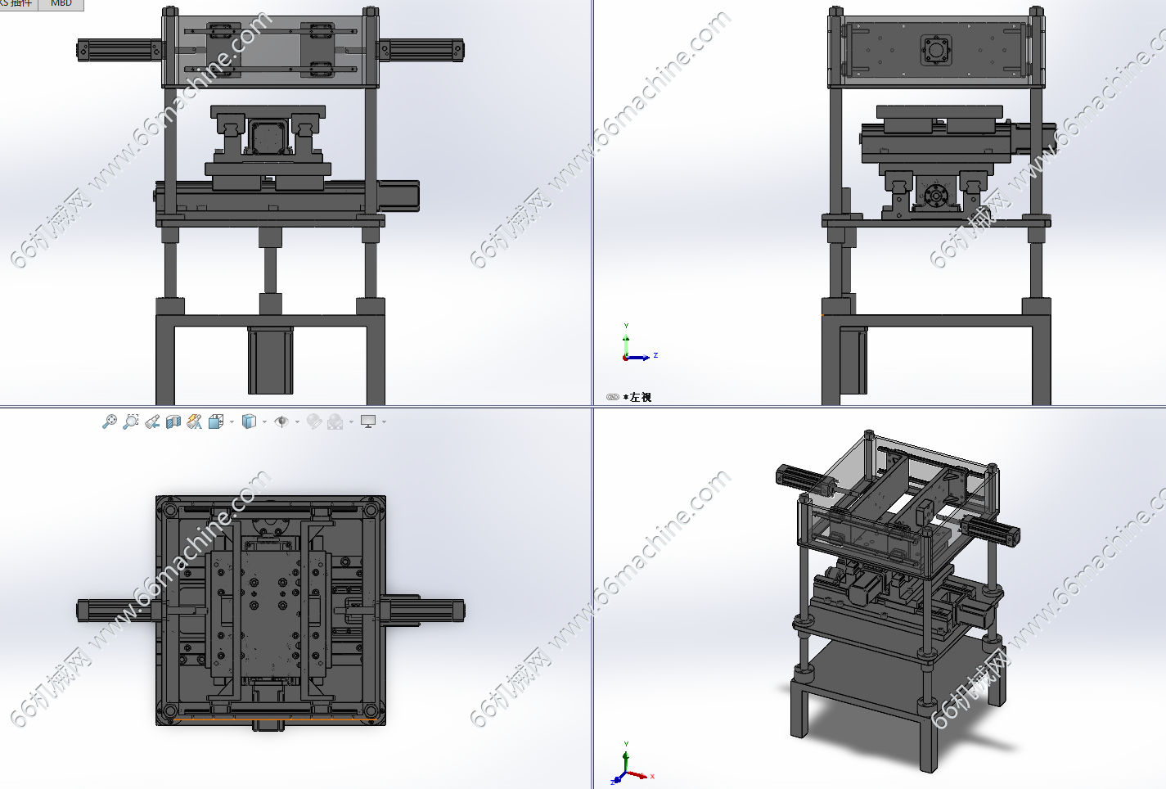Viewport: 1166px width, 789px height.
Task: Click the View Orientation cube icon
Action: pos(216,422)
